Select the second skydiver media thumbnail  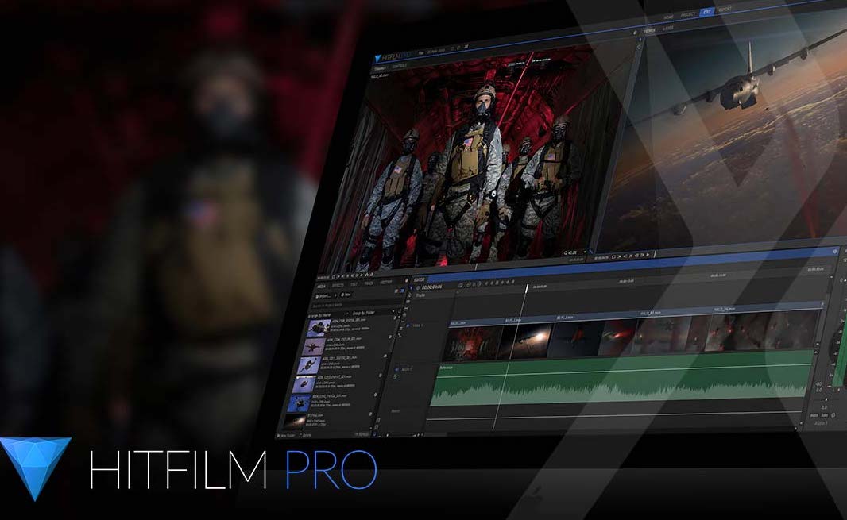coord(314,346)
